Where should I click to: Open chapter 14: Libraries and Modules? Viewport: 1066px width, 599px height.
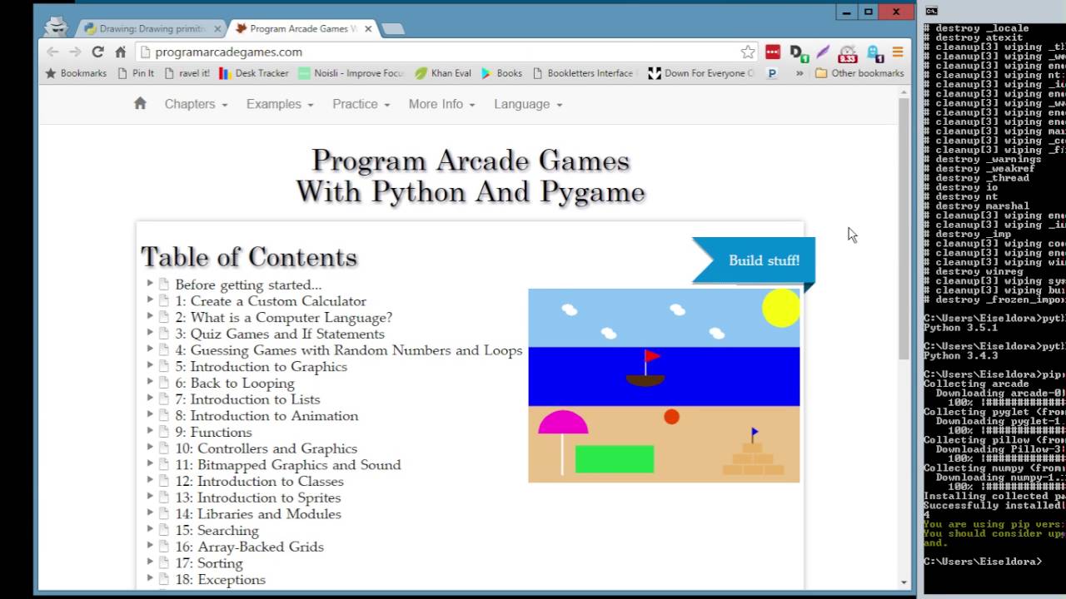pos(258,513)
